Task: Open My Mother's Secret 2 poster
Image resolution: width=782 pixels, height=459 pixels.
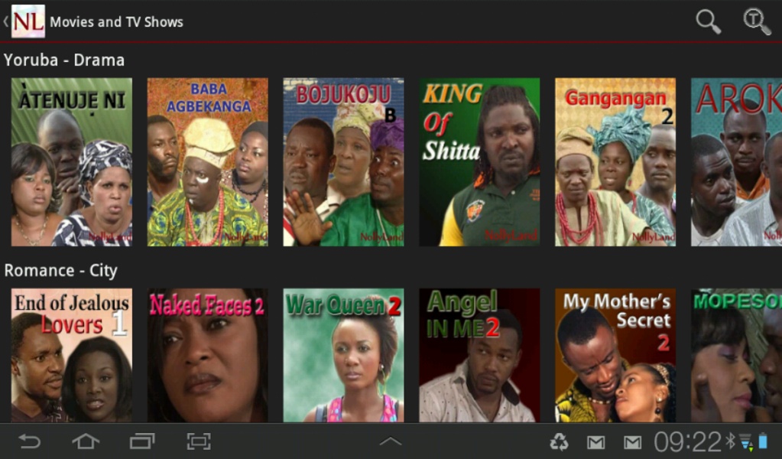Action: click(615, 355)
